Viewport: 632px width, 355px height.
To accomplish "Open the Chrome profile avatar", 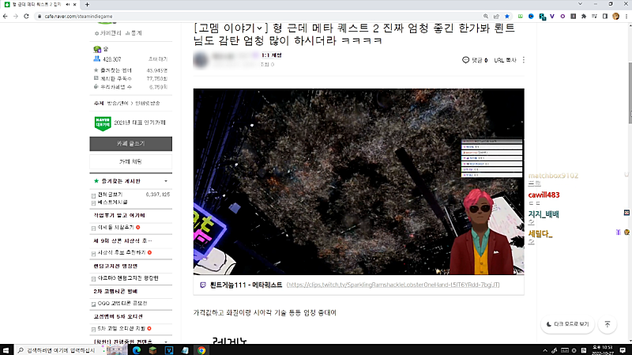I will [x=615, y=16].
